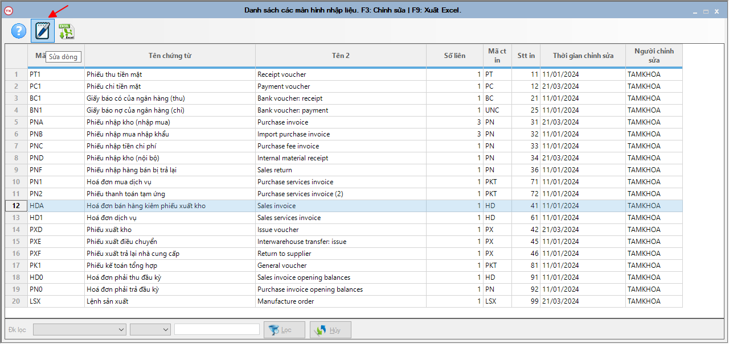Select the Phiếu thu tiền mặt row
729x344 pixels.
170,74
